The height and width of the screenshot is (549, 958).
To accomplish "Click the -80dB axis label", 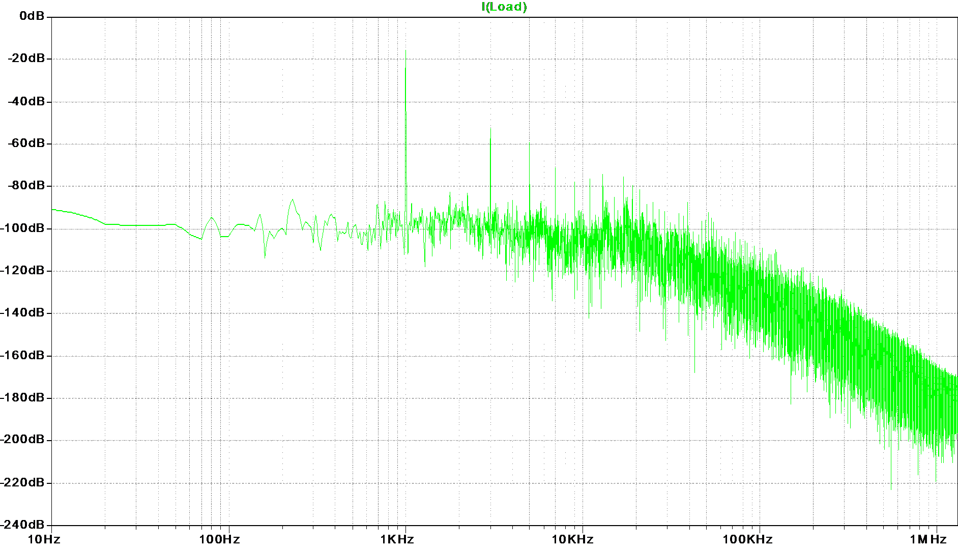I will pos(26,185).
